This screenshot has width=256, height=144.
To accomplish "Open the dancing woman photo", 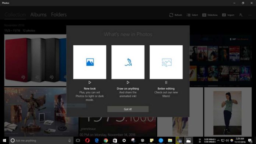I will [228, 112].
